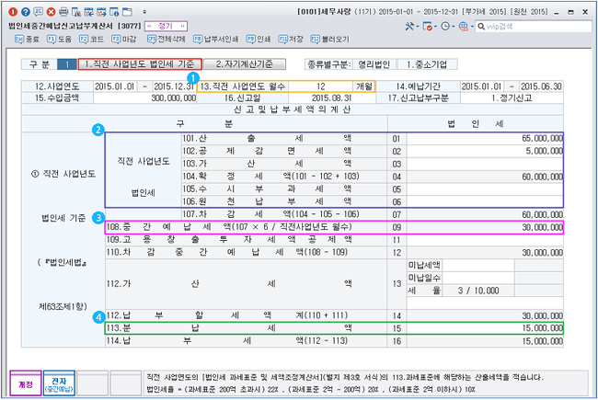Click the blank window layout icon

coord(127,12)
